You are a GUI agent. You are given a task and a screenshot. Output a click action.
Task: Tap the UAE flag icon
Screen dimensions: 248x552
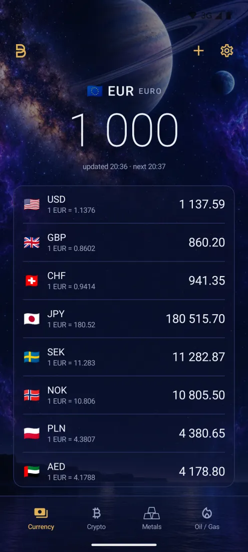pos(32,471)
